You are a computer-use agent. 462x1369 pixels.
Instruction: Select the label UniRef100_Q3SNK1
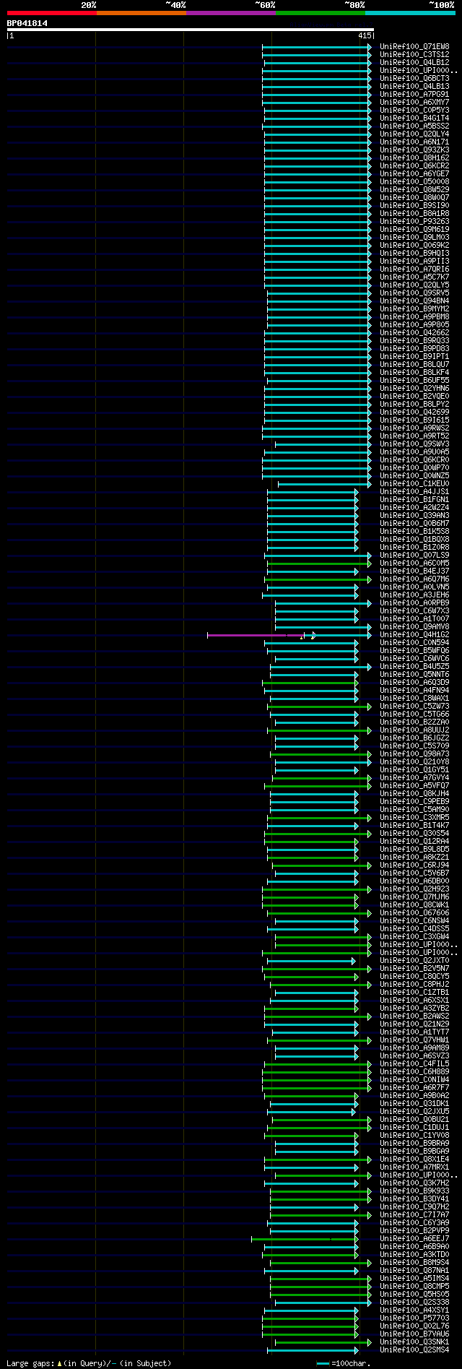click(414, 1342)
